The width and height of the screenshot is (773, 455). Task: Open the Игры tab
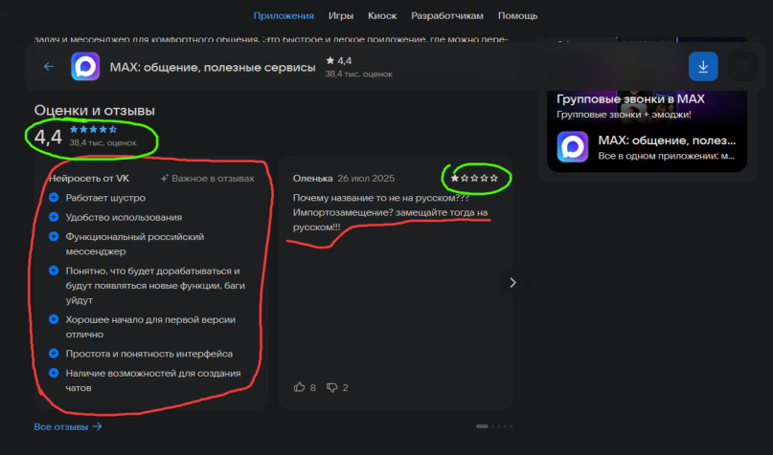(341, 15)
